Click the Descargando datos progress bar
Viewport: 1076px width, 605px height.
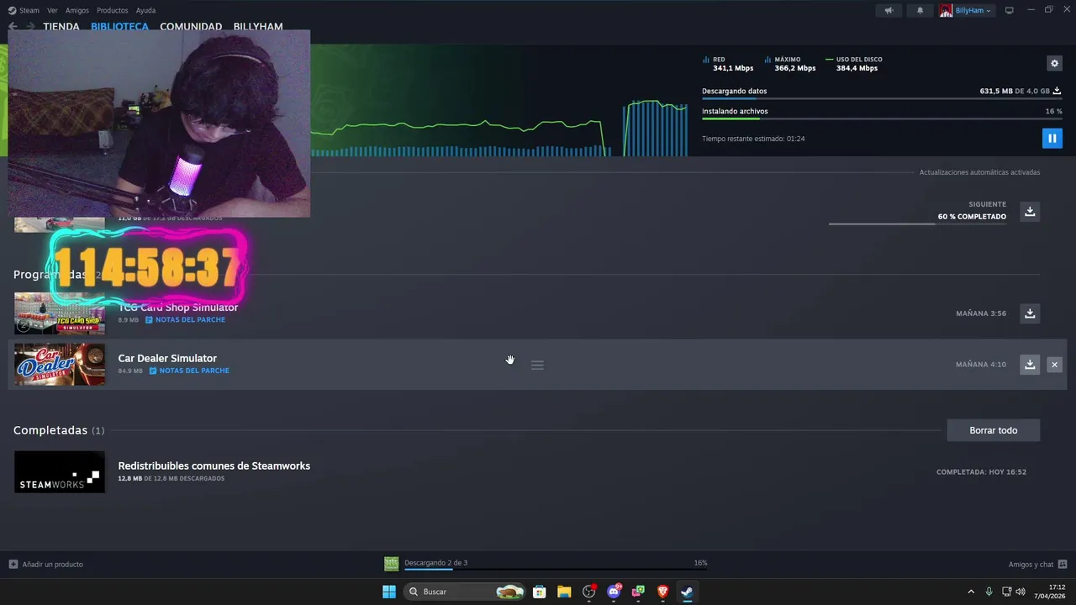click(x=882, y=99)
